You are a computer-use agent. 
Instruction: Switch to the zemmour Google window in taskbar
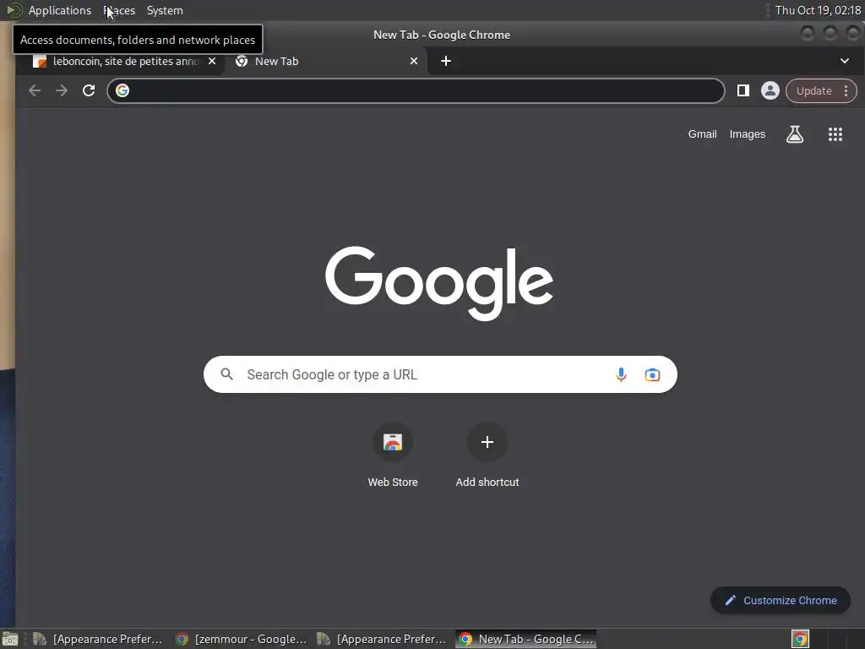coord(241,639)
